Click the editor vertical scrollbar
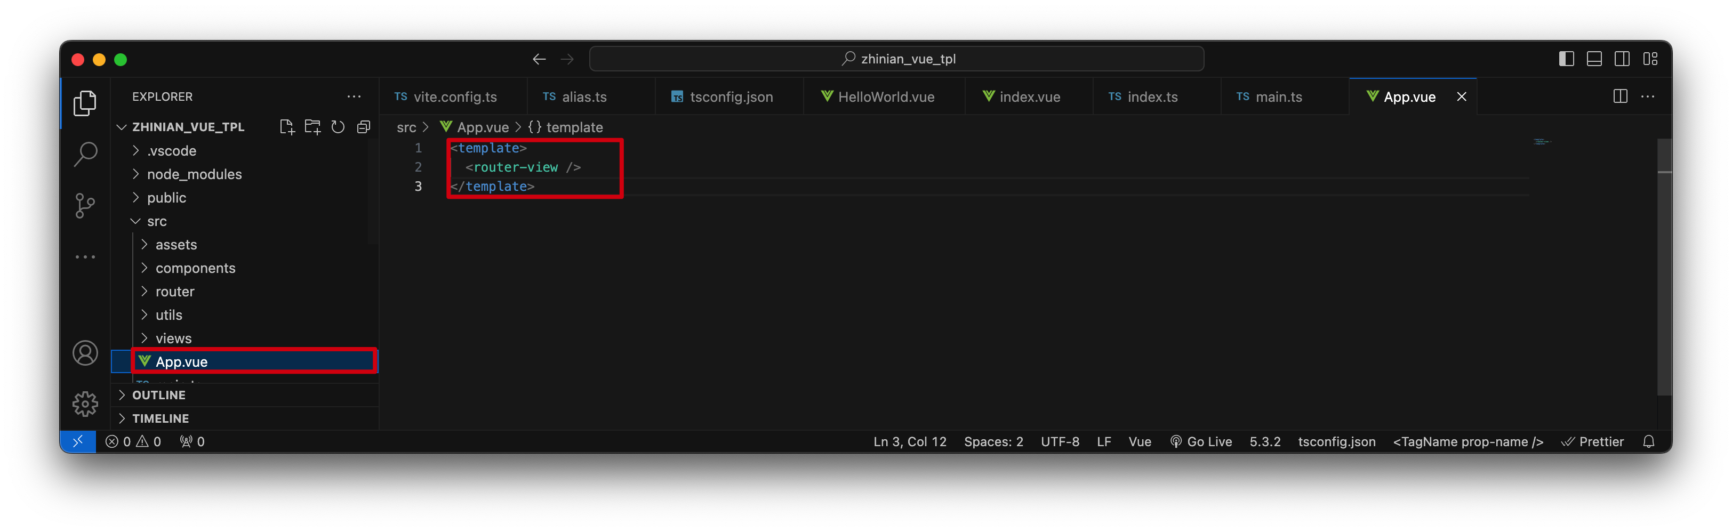 [x=1664, y=267]
